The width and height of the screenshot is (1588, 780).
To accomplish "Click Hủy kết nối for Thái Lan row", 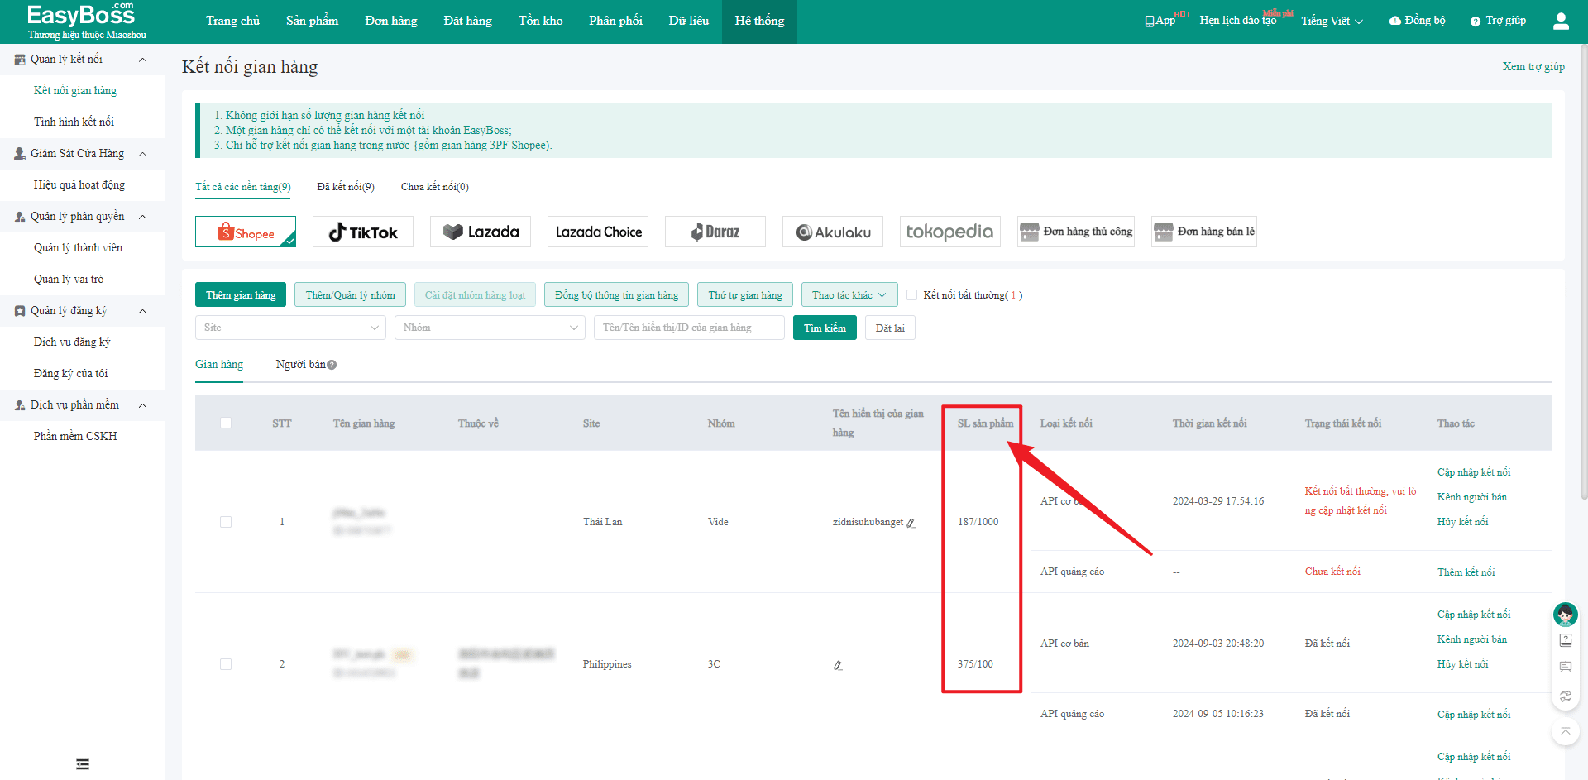I will pos(1462,522).
